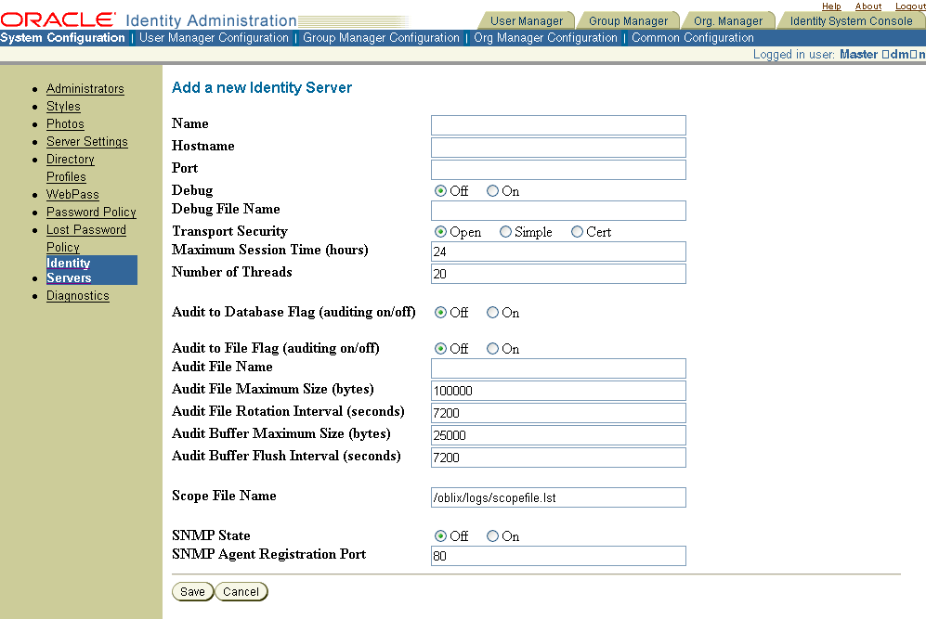The width and height of the screenshot is (926, 619).
Task: Click into the Scope File Name field
Action: click(558, 497)
